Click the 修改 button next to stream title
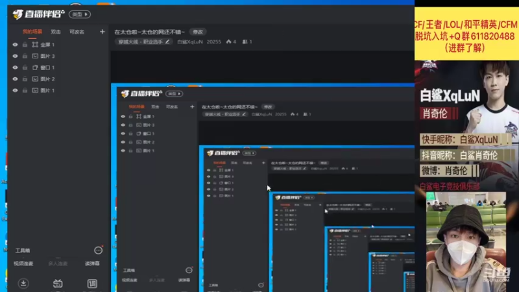This screenshot has height=292, width=519. (x=198, y=32)
